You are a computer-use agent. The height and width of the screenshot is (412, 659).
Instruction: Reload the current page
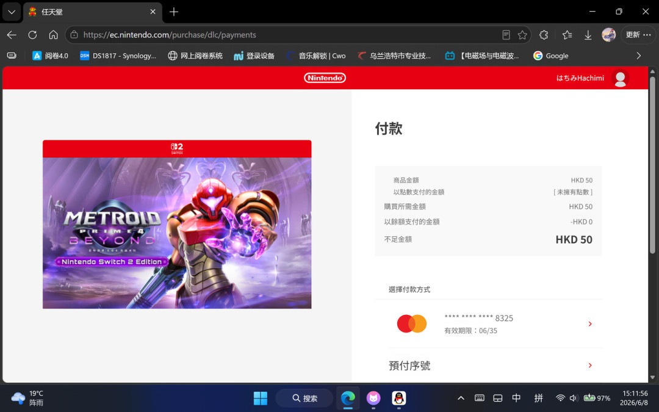tap(32, 35)
